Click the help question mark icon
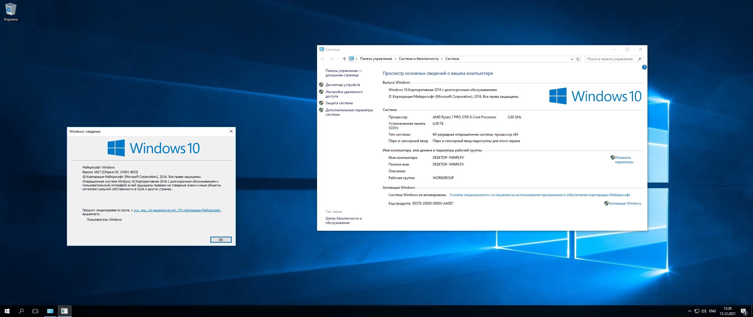 [644, 67]
